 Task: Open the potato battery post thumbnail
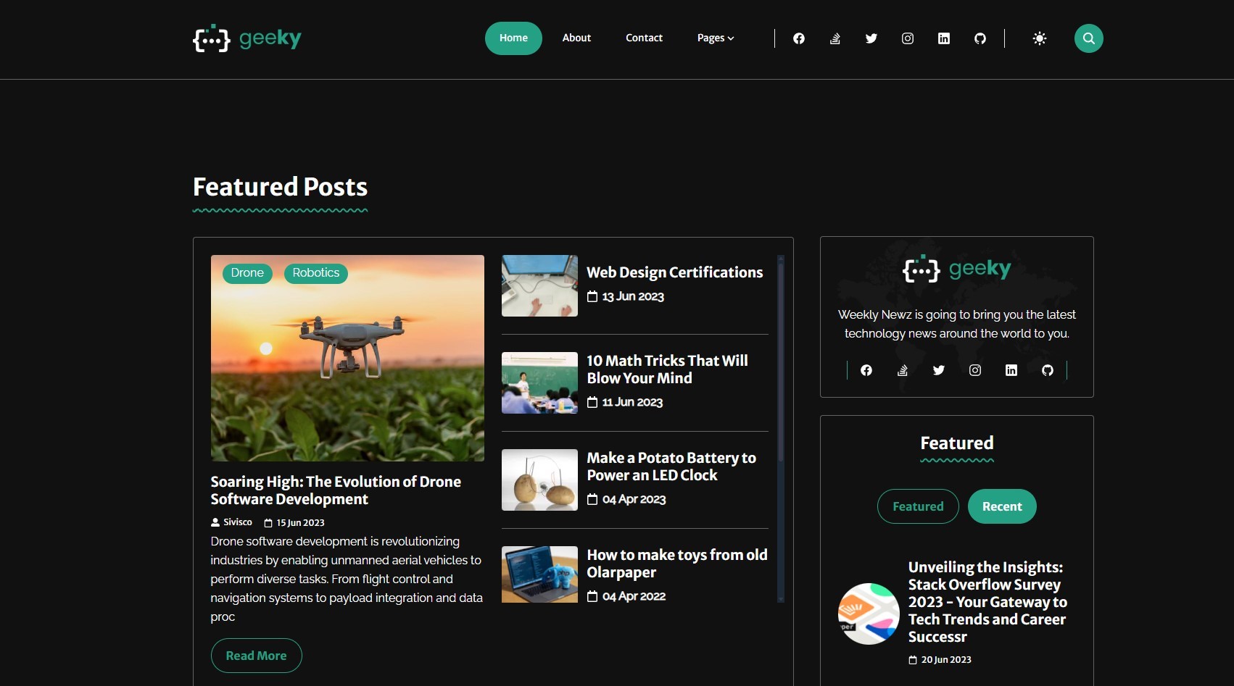[x=539, y=480]
